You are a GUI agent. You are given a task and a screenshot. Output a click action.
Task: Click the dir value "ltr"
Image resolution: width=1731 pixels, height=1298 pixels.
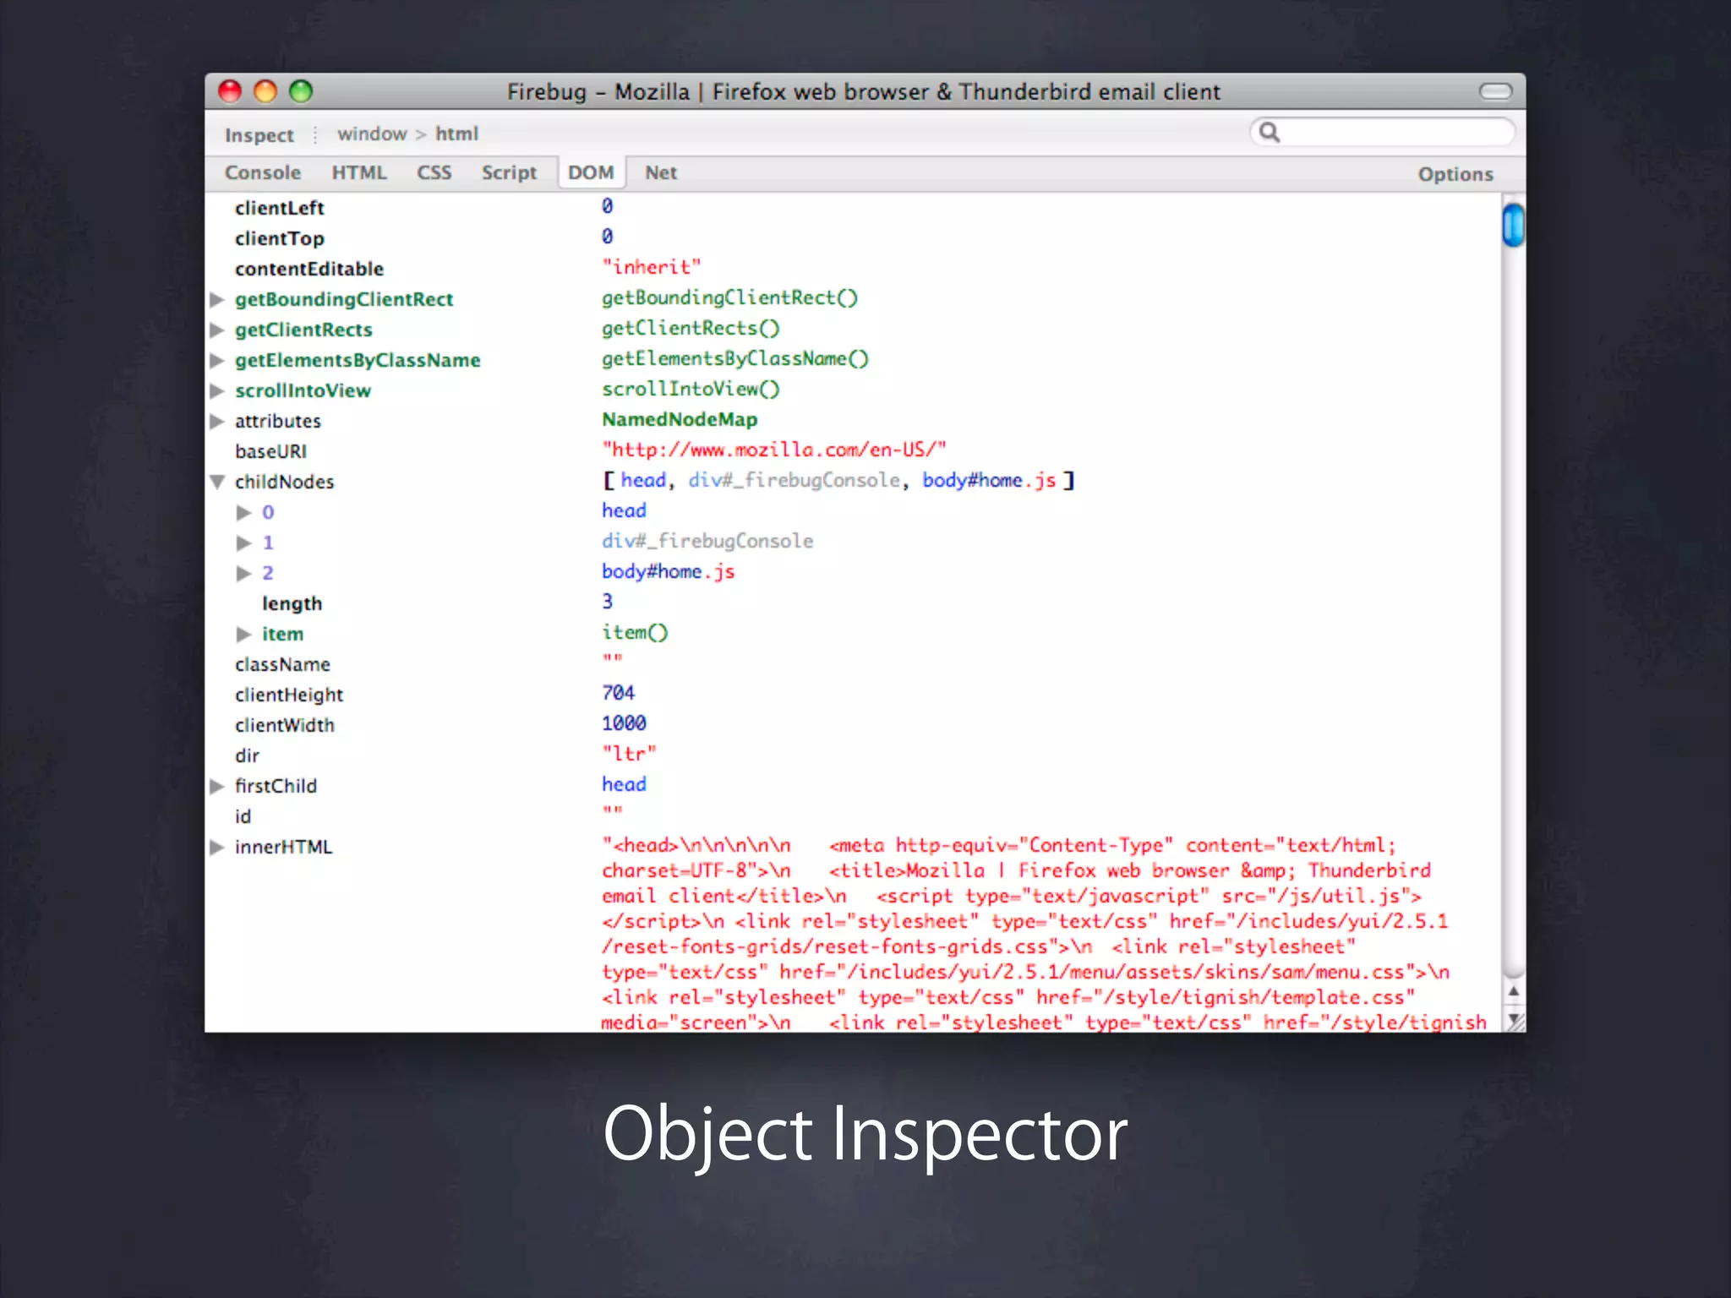coord(629,754)
